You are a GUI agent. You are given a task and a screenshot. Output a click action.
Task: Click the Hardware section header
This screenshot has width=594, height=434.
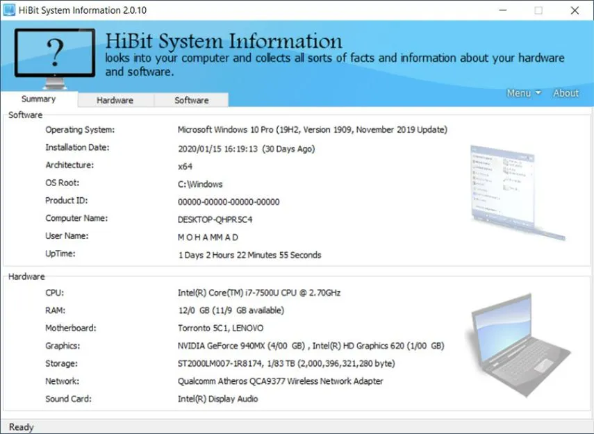[26, 276]
